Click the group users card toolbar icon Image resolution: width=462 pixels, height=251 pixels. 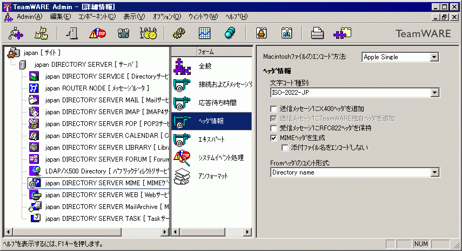tap(287, 33)
